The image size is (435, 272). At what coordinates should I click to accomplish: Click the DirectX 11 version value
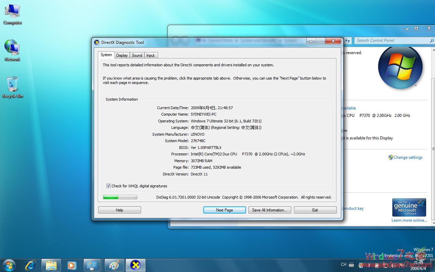[x=199, y=174]
